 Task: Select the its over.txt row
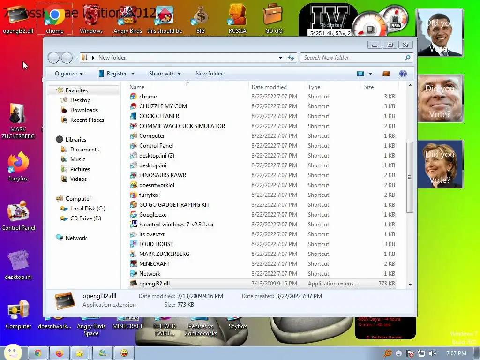(262, 234)
